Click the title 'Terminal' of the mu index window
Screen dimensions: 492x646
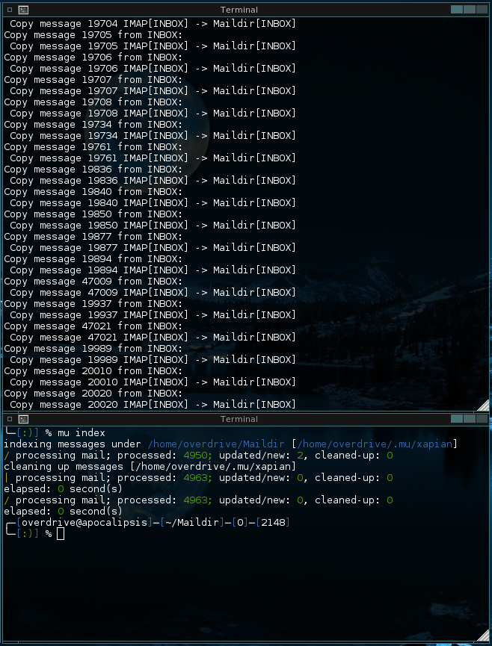pos(239,419)
